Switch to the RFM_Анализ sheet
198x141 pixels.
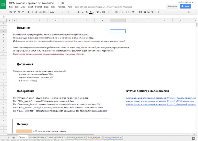pyautogui.click(x=55, y=137)
